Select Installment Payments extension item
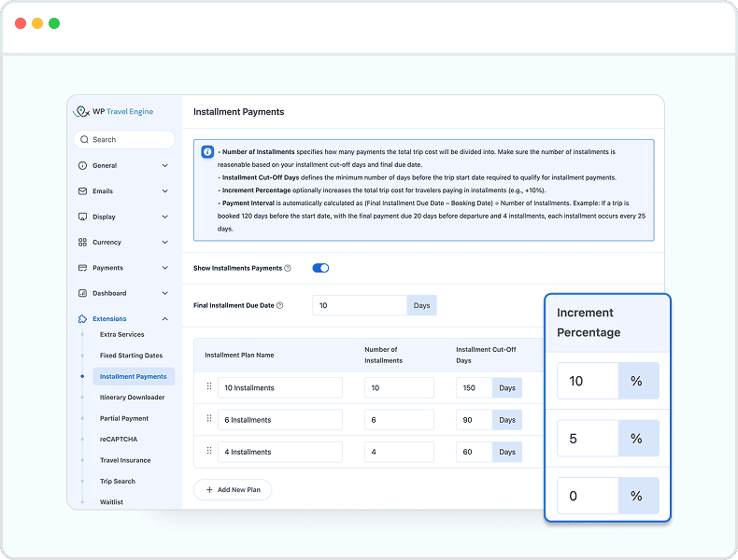 coord(134,377)
